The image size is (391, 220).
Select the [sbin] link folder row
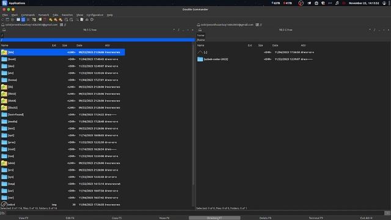pos(62,163)
